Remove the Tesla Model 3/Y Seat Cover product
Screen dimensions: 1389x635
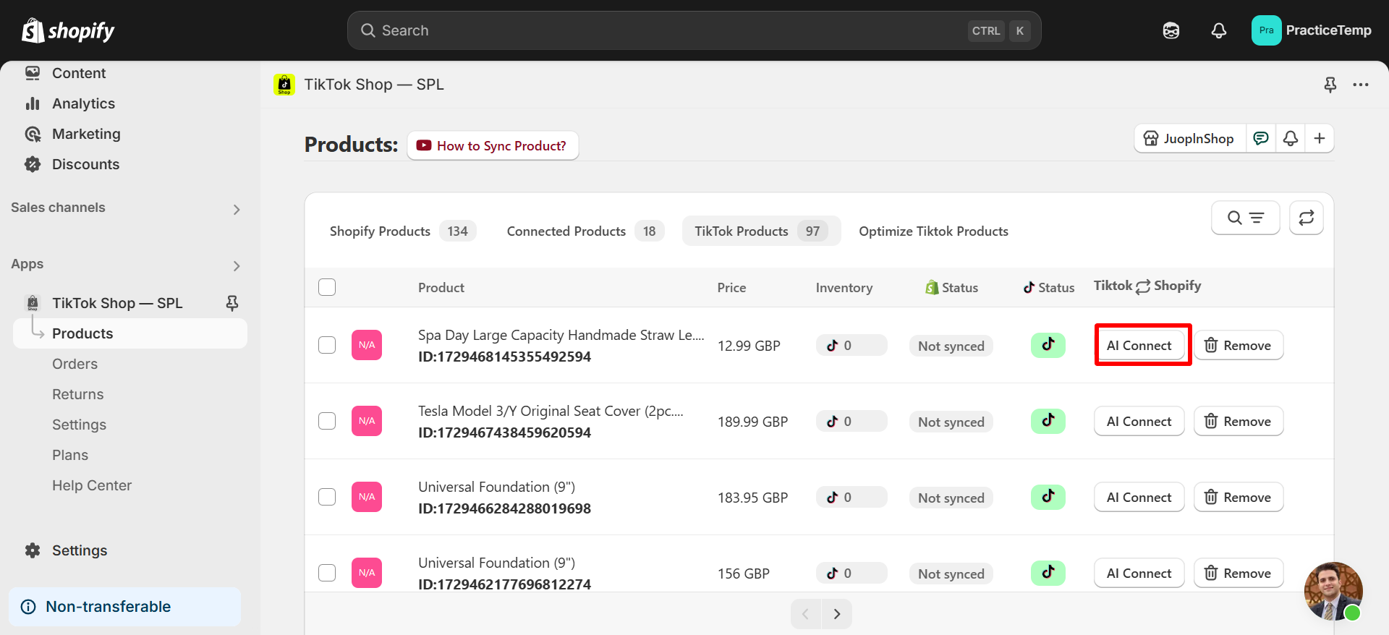pos(1238,422)
